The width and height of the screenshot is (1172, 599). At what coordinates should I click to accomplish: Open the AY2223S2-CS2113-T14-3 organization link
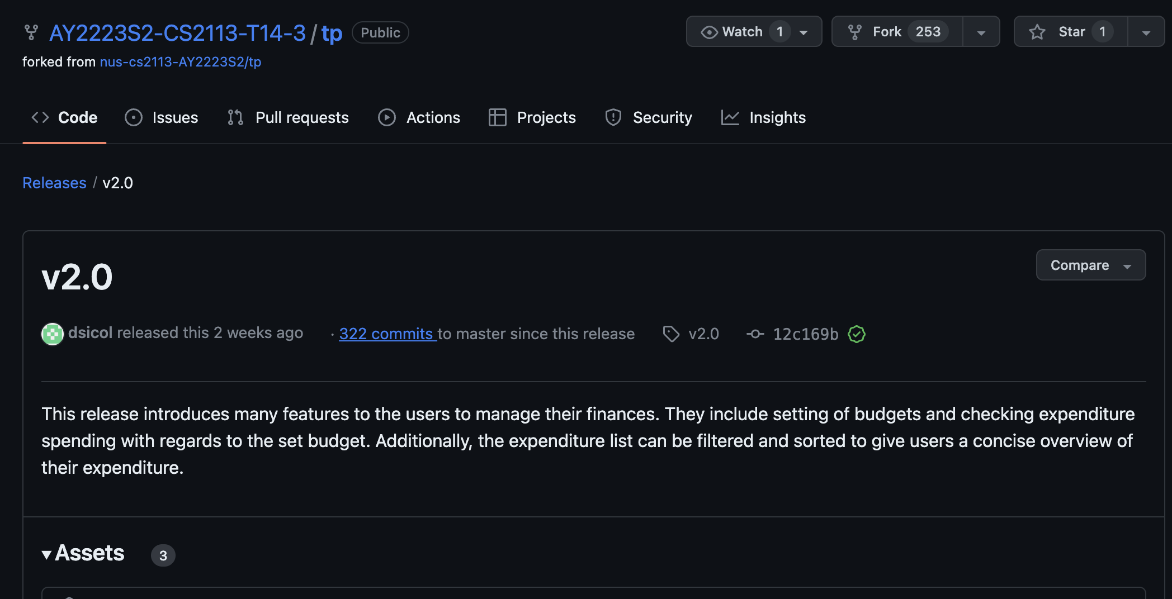tap(177, 33)
